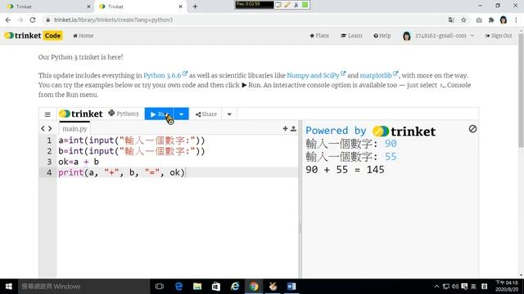Add a new file with plus icon
This screenshot has width=524, height=294.
(x=285, y=128)
